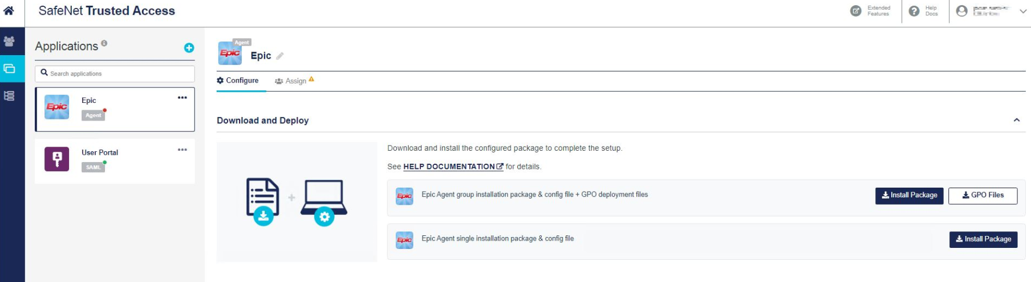Add a new application with plus icon

[x=189, y=48]
